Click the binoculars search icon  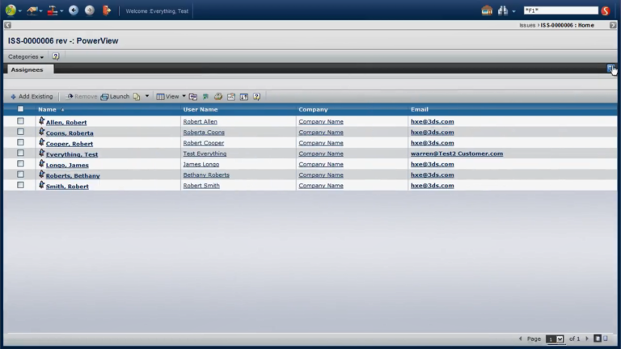(x=503, y=11)
